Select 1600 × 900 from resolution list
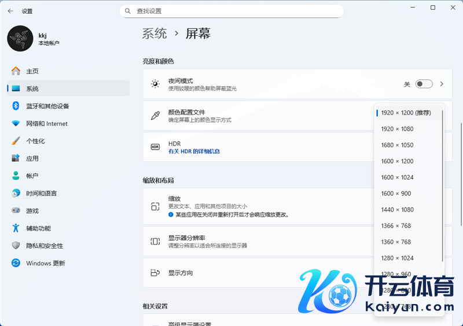Image resolution: width=463 pixels, height=326 pixels. (x=396, y=194)
